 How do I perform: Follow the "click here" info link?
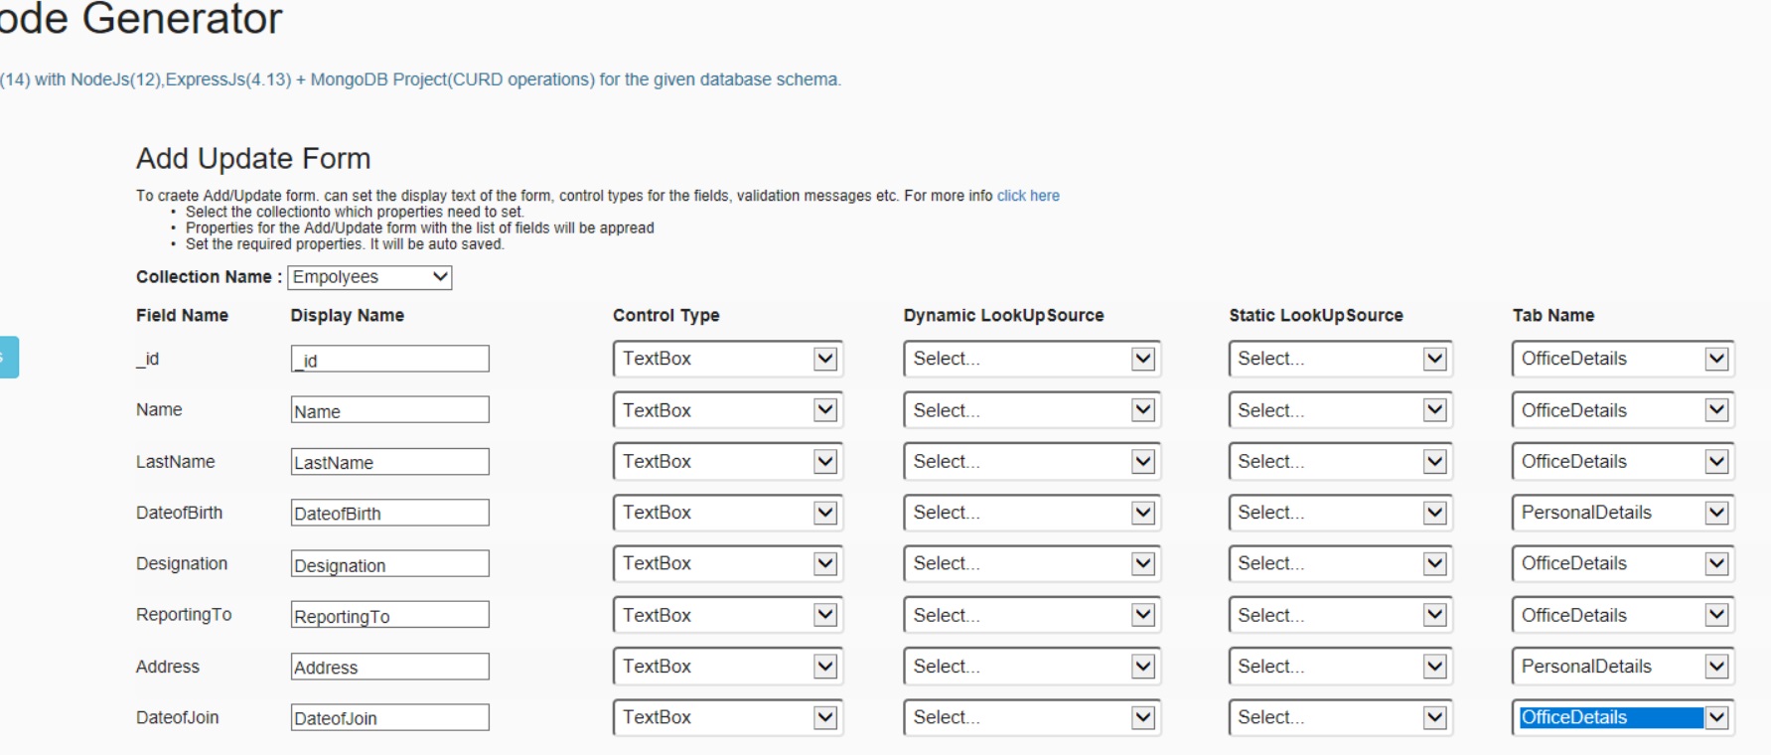point(1028,196)
